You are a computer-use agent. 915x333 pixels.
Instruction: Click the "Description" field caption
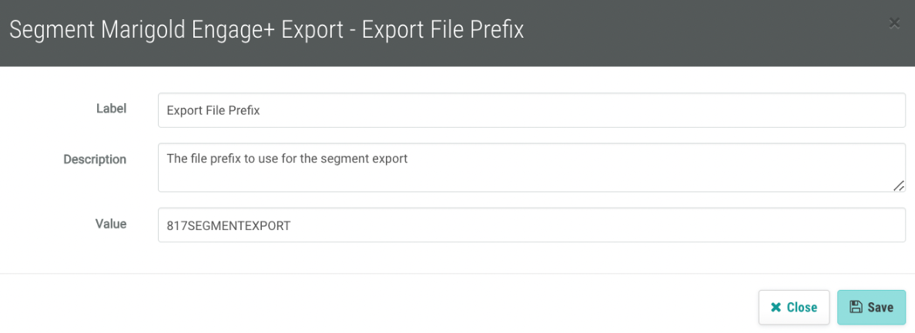pos(95,159)
